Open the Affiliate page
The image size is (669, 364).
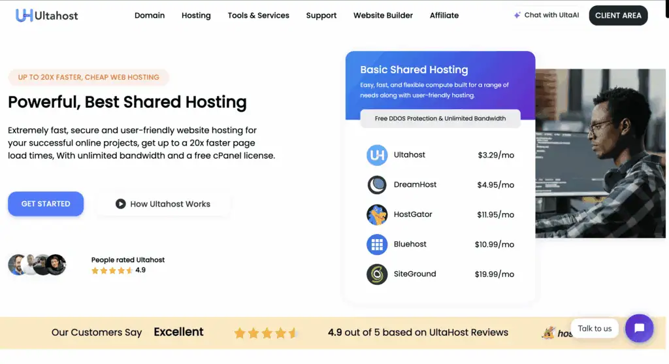click(x=444, y=16)
